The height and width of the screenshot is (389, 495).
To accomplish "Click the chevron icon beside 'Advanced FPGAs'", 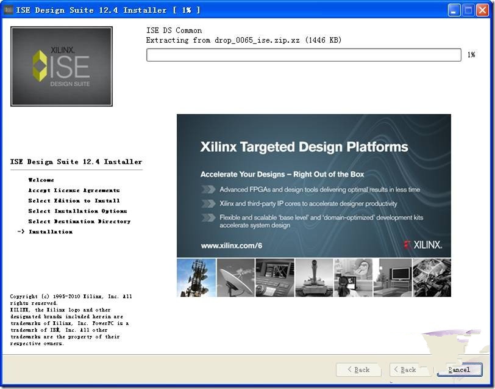I will pyautogui.click(x=208, y=189).
